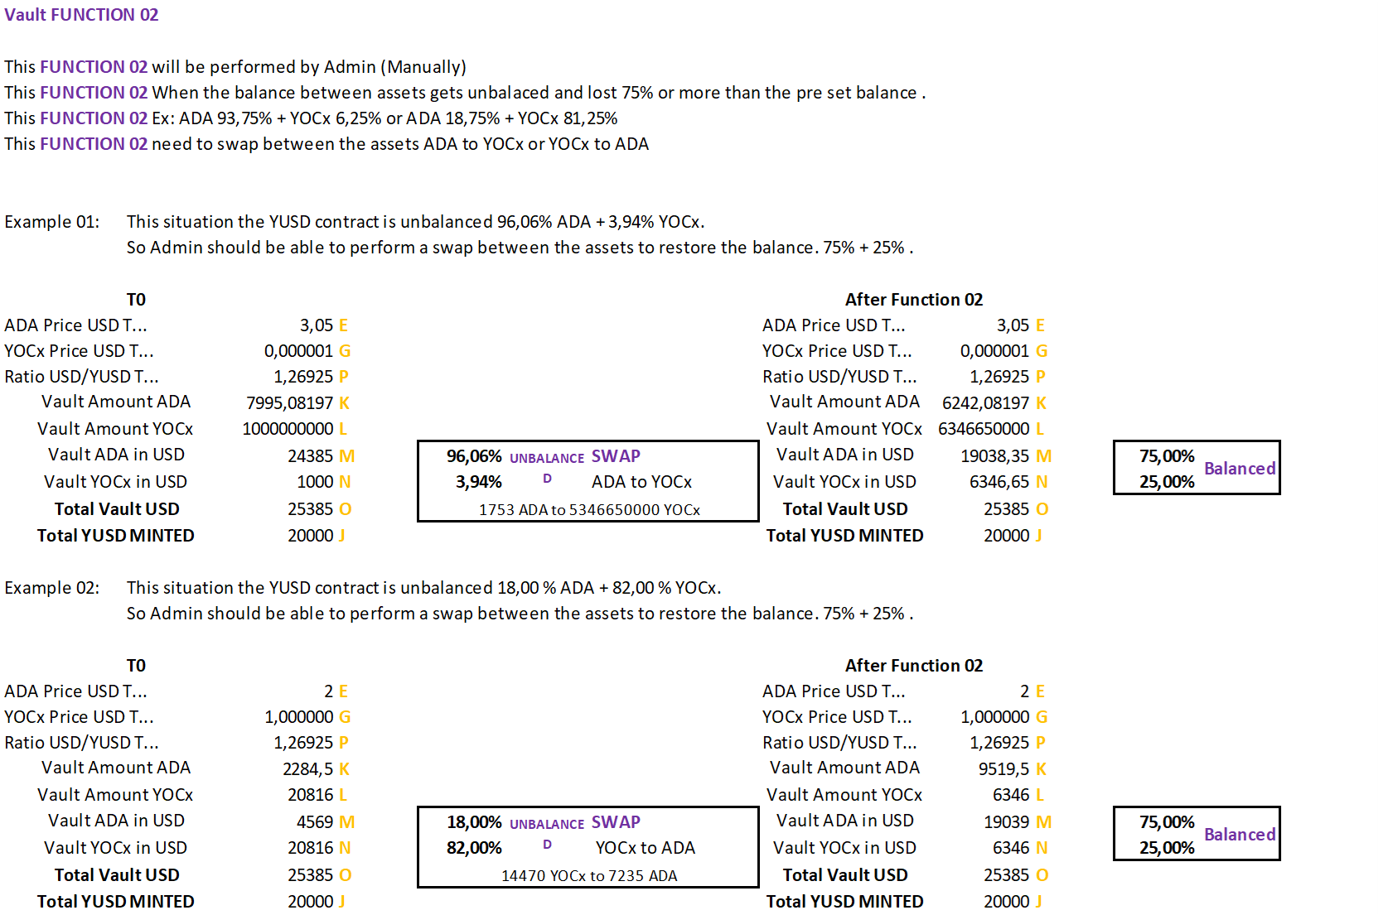Click the 6346,65 Vault YOCx in USD value
Screen dimensions: 1378x915
click(x=998, y=482)
